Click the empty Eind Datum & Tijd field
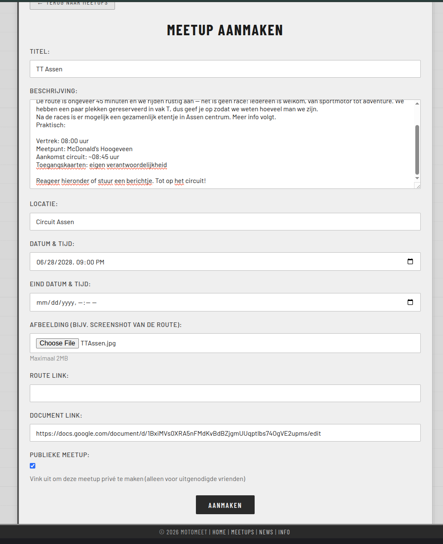The height and width of the screenshot is (544, 443). coord(225,302)
